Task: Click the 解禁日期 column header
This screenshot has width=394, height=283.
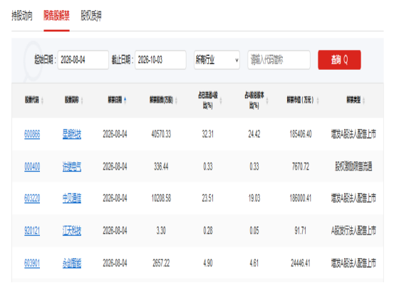Action: pyautogui.click(x=115, y=100)
